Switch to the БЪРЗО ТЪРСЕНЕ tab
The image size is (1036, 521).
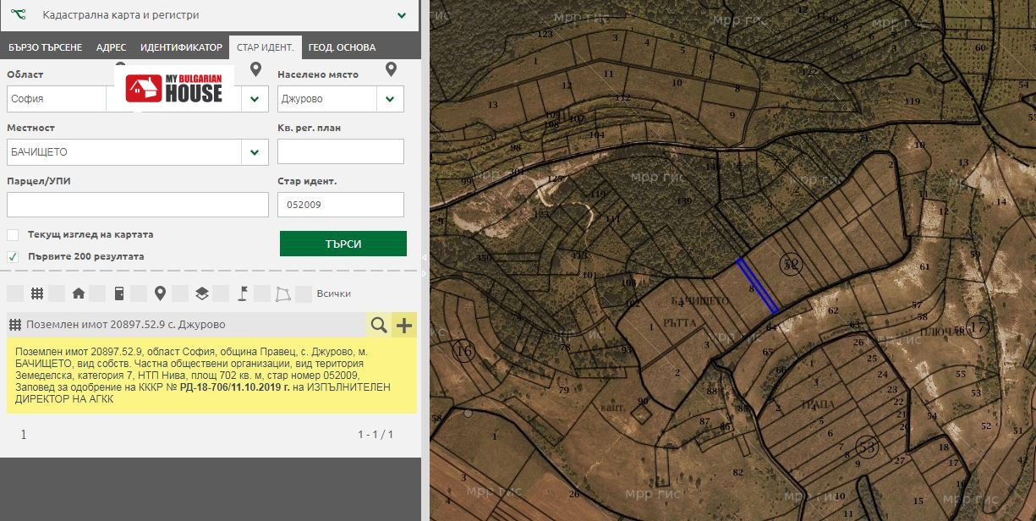[x=45, y=47]
